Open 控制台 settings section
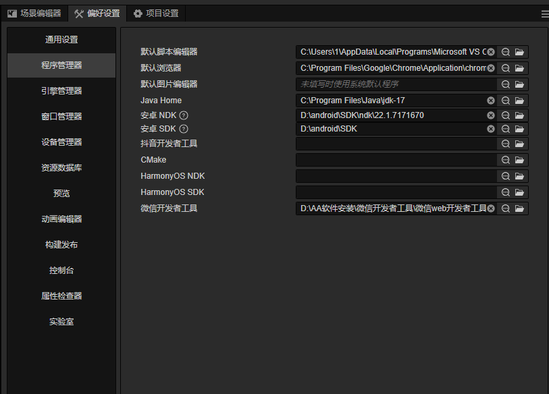The image size is (549, 394). click(61, 271)
